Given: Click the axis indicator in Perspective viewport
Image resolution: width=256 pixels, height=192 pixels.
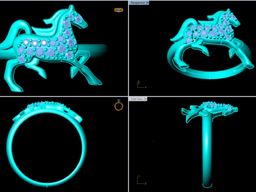Looking at the screenshot, I should pyautogui.click(x=141, y=84).
